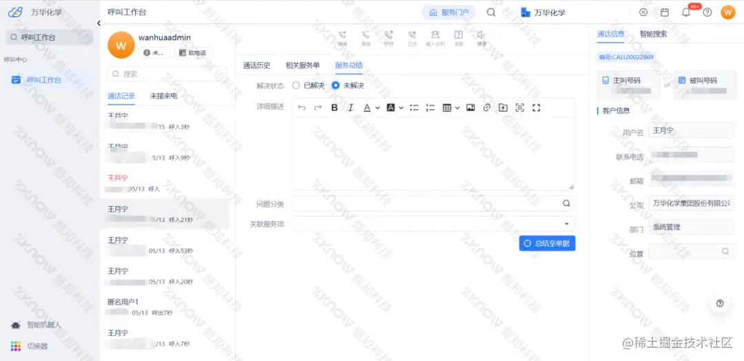Insert numbered list in editor
Image resolution: width=744 pixels, height=361 pixels.
click(431, 107)
